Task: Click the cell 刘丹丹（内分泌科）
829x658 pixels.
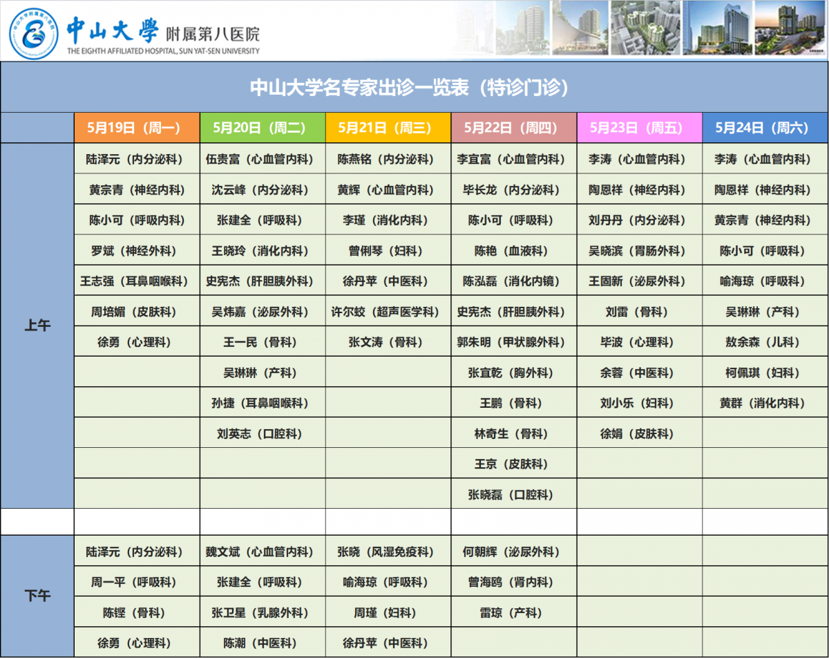Action: click(640, 220)
